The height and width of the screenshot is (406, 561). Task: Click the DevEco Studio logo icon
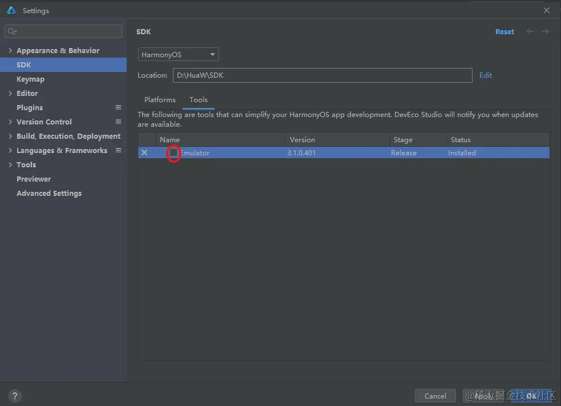(11, 10)
